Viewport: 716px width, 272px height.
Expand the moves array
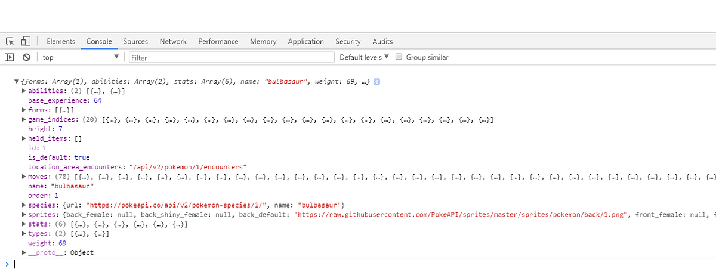pos(23,177)
